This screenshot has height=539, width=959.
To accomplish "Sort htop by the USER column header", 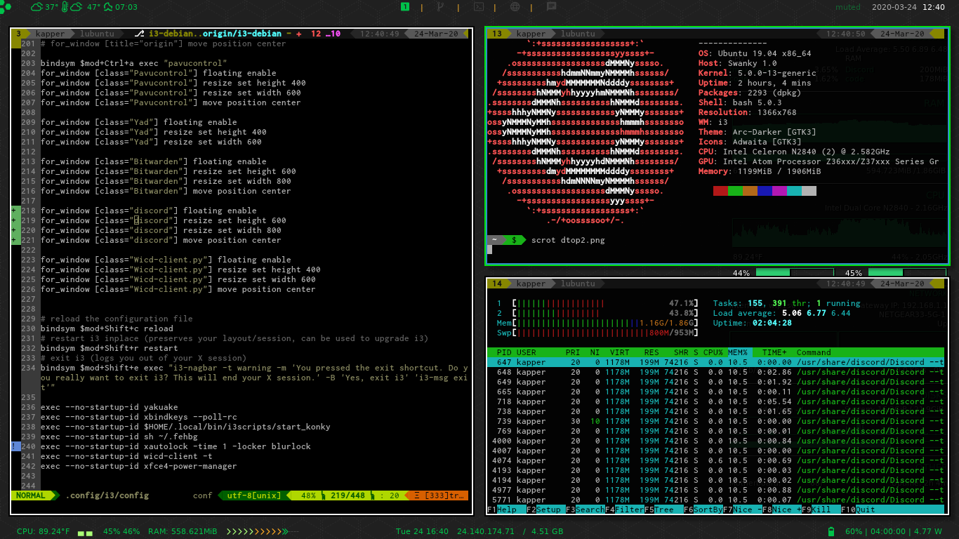I will pyautogui.click(x=527, y=352).
